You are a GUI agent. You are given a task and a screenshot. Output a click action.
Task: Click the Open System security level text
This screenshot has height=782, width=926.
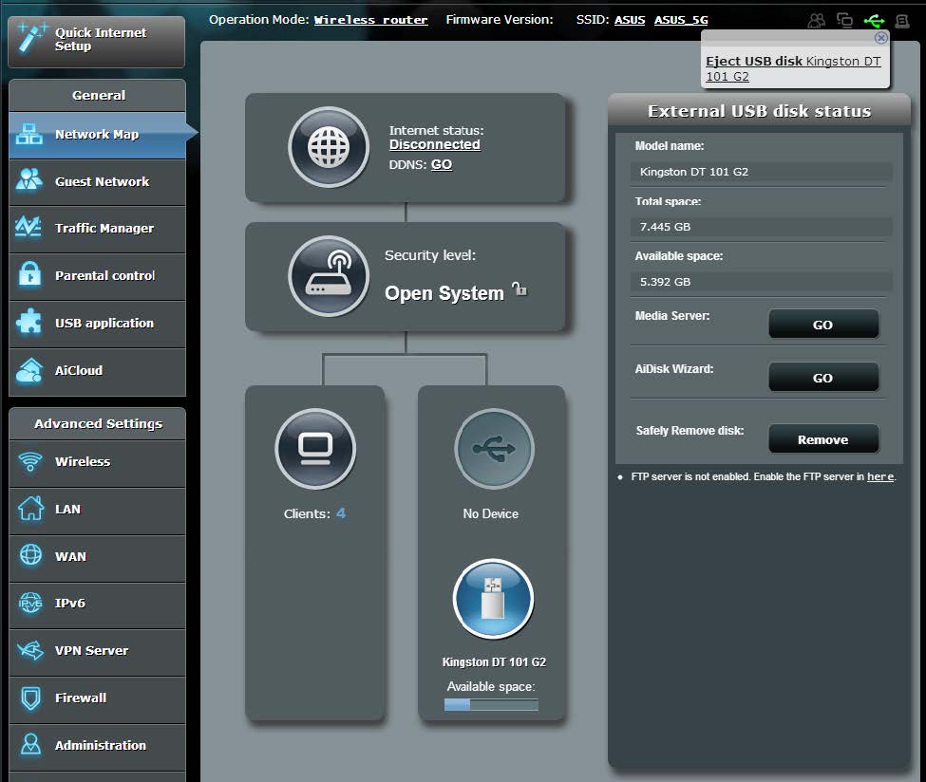[444, 292]
